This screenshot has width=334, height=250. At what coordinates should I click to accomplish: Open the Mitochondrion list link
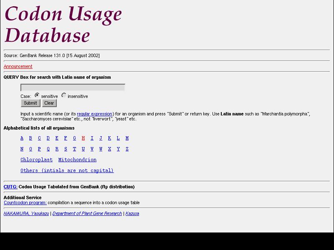pos(77,160)
